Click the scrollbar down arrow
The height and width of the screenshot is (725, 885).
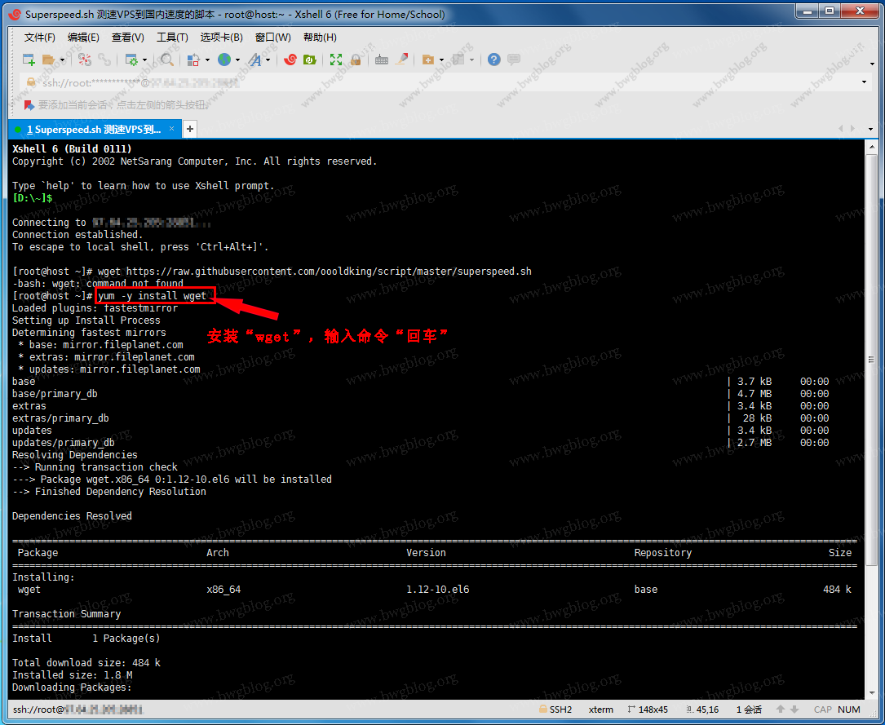(x=871, y=693)
